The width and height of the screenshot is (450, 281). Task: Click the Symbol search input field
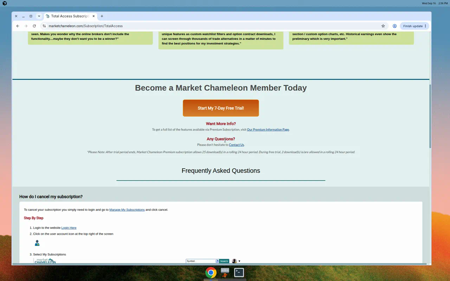coord(201,261)
